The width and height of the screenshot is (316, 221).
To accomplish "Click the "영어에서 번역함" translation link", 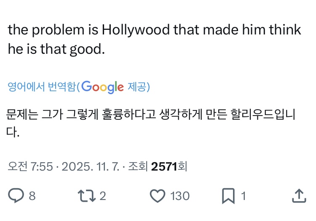I will coord(42,87).
